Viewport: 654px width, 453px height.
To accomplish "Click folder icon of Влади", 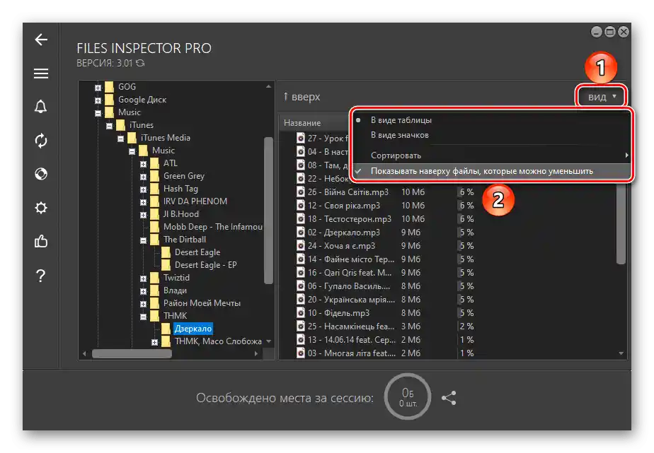I will (155, 290).
